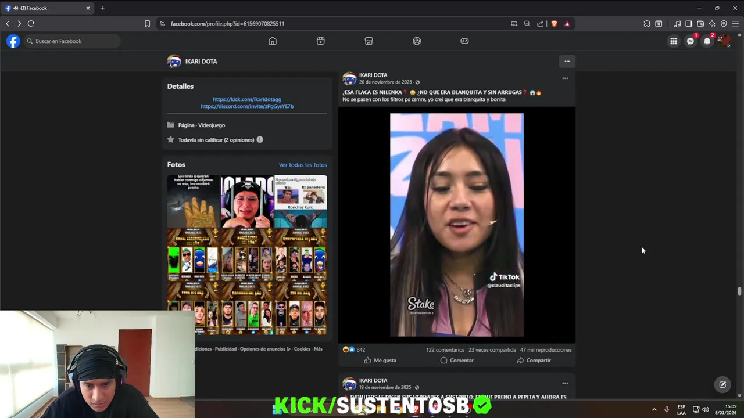
Task: Close the Facebook tab
Action: [x=88, y=8]
